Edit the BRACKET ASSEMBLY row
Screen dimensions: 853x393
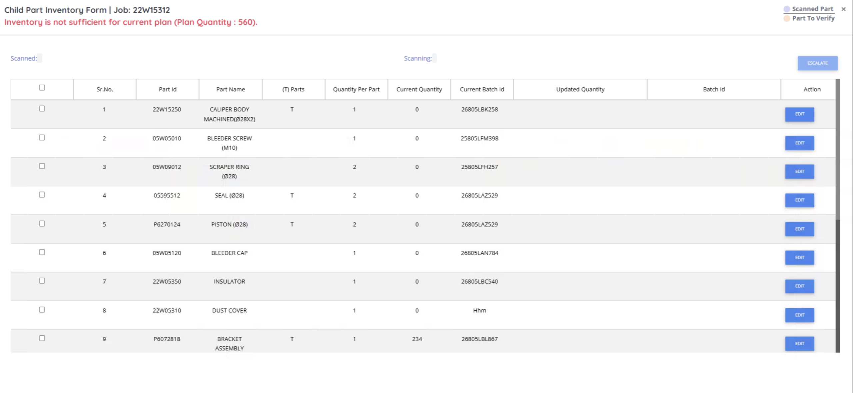click(799, 344)
